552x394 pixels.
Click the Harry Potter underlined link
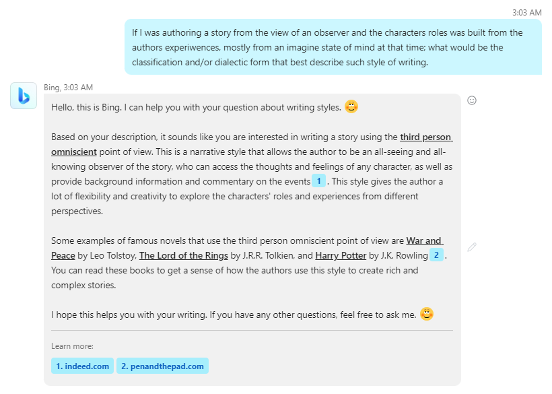(341, 256)
